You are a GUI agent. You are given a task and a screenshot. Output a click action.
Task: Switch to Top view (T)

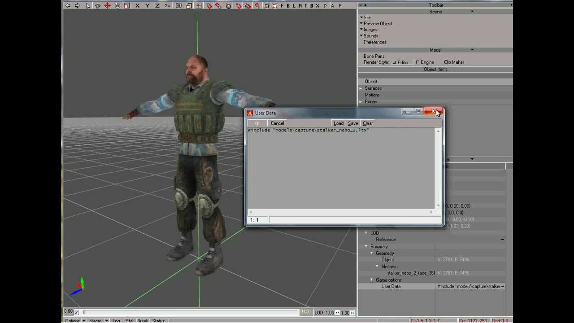tap(305, 5)
